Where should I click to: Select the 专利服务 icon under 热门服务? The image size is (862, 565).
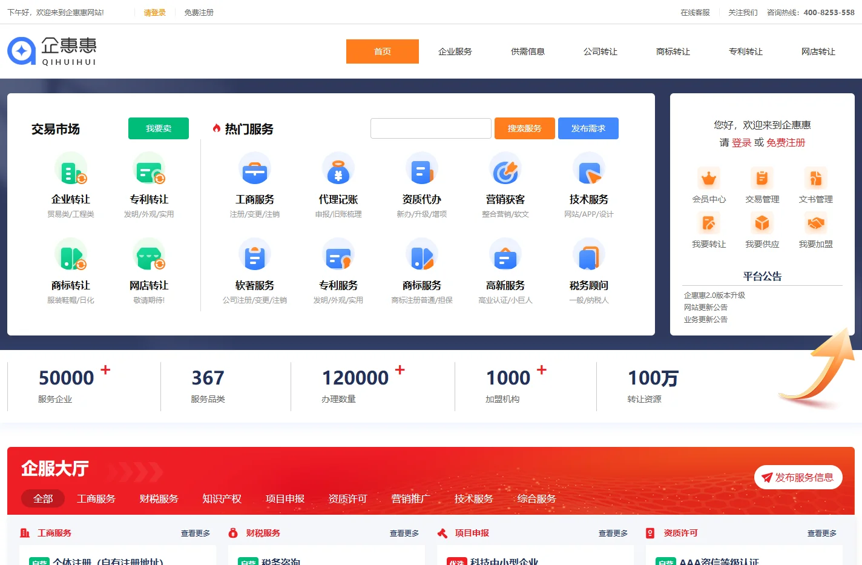tap(338, 255)
